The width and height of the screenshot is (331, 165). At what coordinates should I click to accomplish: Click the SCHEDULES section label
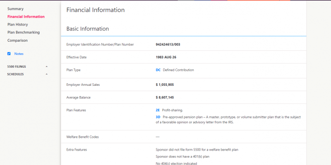tap(15, 74)
